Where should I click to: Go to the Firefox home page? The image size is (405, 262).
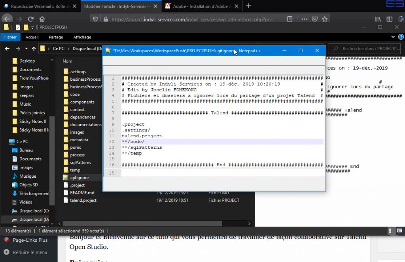coord(42,19)
